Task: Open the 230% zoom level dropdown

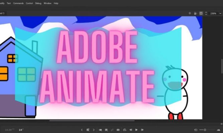Action: [x=220, y=13]
